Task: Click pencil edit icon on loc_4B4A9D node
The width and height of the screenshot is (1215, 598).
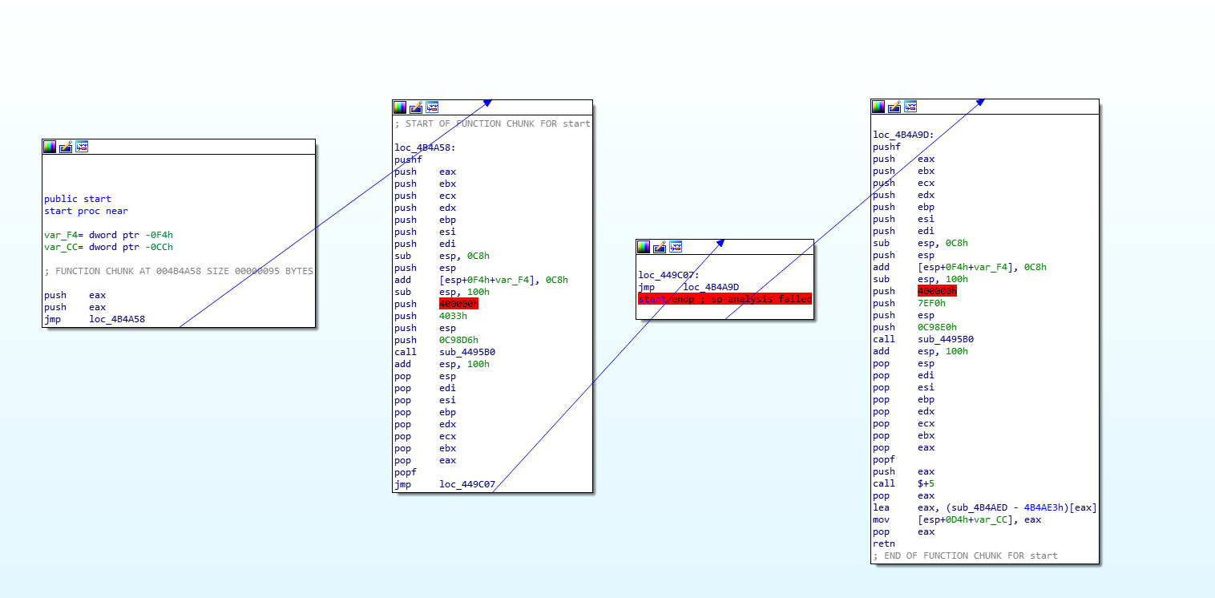Action: pos(894,107)
